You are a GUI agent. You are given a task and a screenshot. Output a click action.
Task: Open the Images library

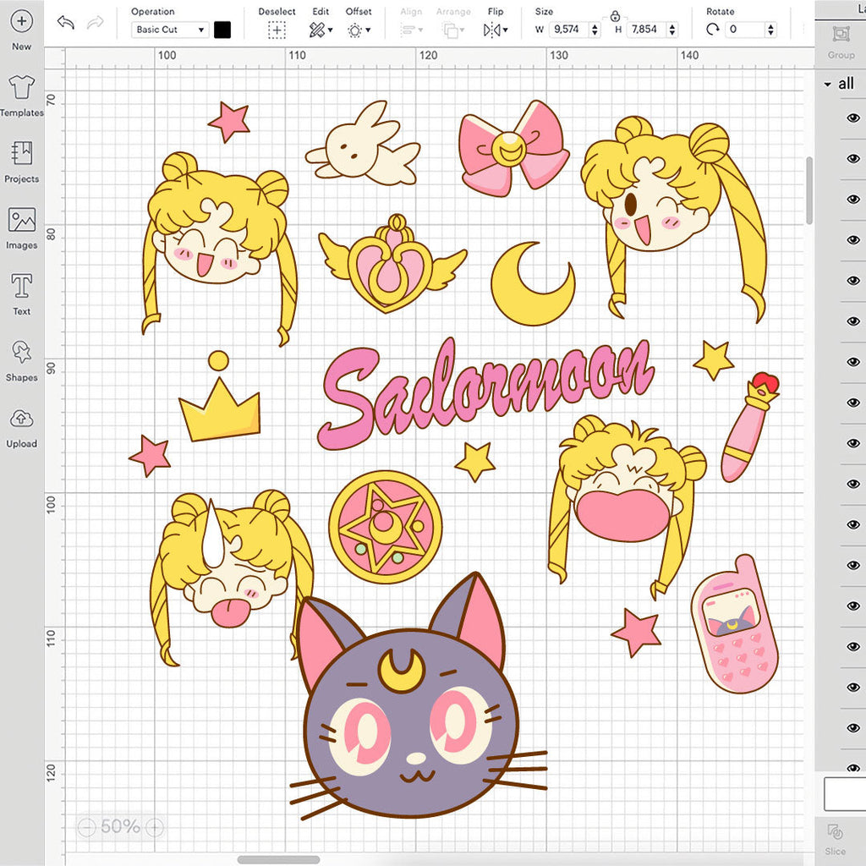click(x=22, y=227)
